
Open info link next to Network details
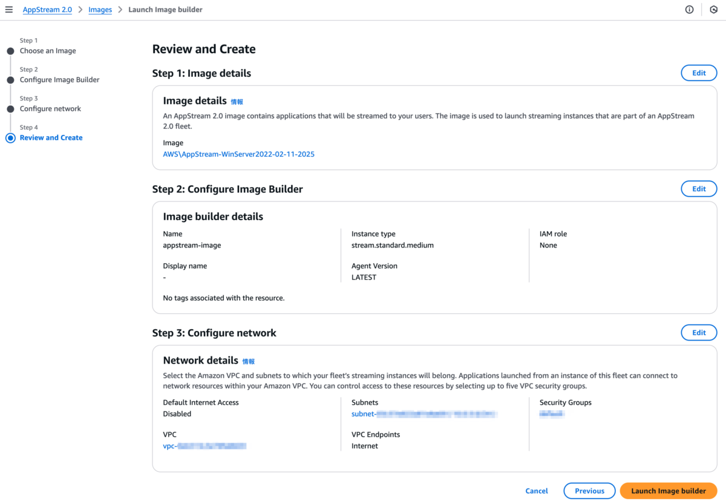pyautogui.click(x=249, y=361)
